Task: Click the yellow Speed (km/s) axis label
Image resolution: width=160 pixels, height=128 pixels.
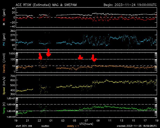Action: pos(4,86)
